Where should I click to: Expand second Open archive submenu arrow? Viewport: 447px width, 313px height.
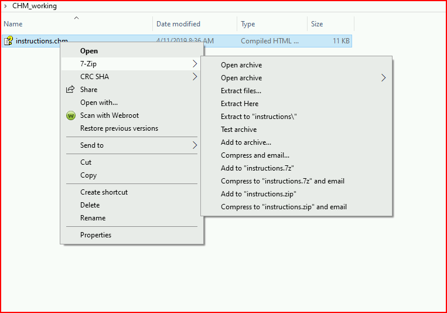(383, 77)
